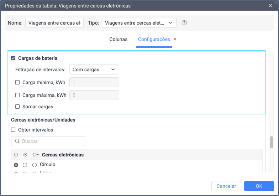The width and height of the screenshot is (279, 196).
Task: Select the first radio button for Círculo
Action: [x=16, y=165]
